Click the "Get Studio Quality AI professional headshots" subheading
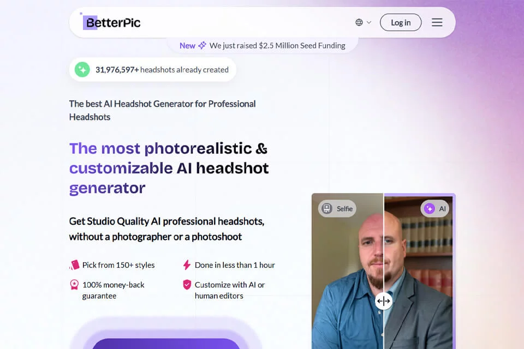This screenshot has height=349, width=524. (167, 229)
